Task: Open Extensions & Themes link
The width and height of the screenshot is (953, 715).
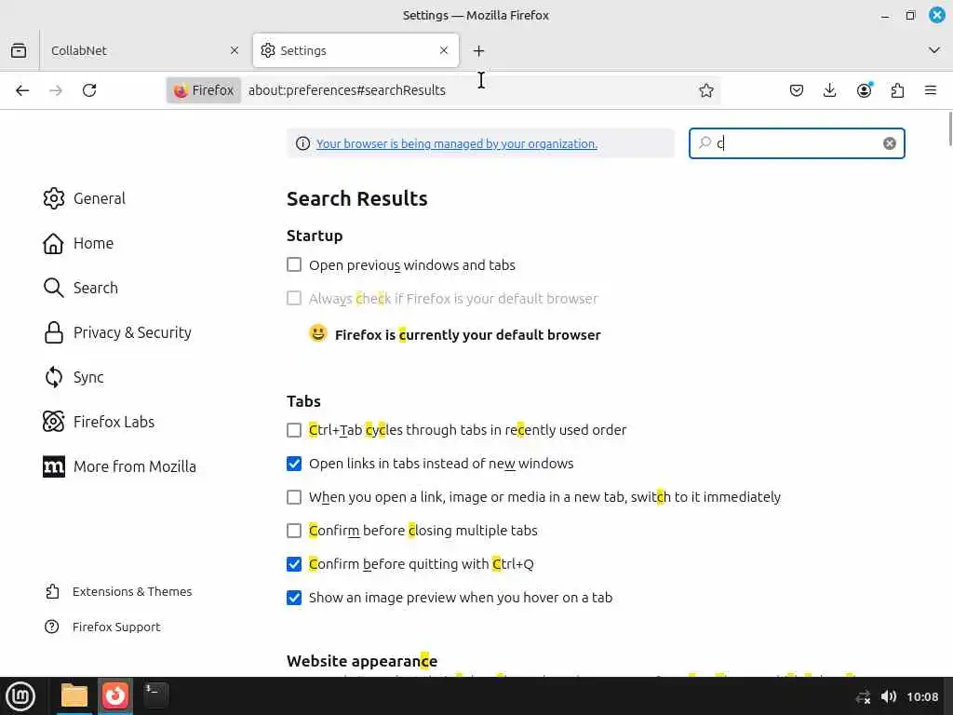Action: point(119,591)
